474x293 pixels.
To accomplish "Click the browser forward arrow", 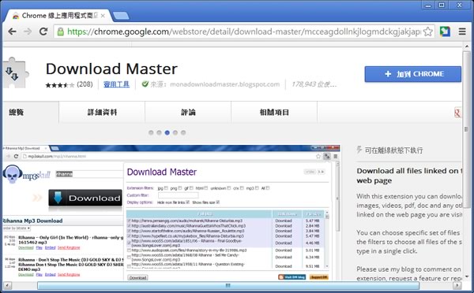I will coord(28,32).
